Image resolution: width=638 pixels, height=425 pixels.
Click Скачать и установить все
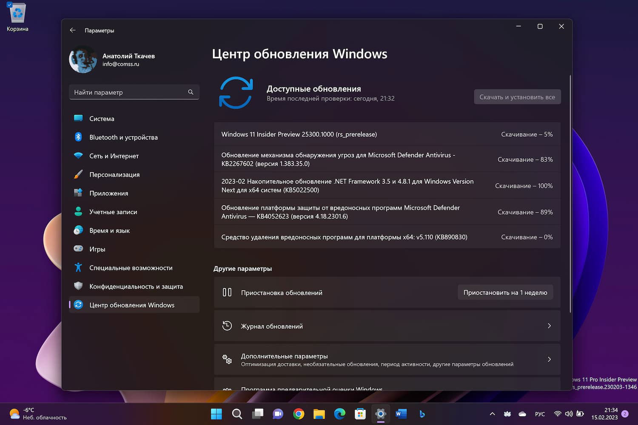[517, 96]
